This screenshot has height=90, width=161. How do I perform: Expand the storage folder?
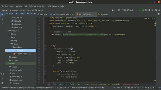point(8,60)
